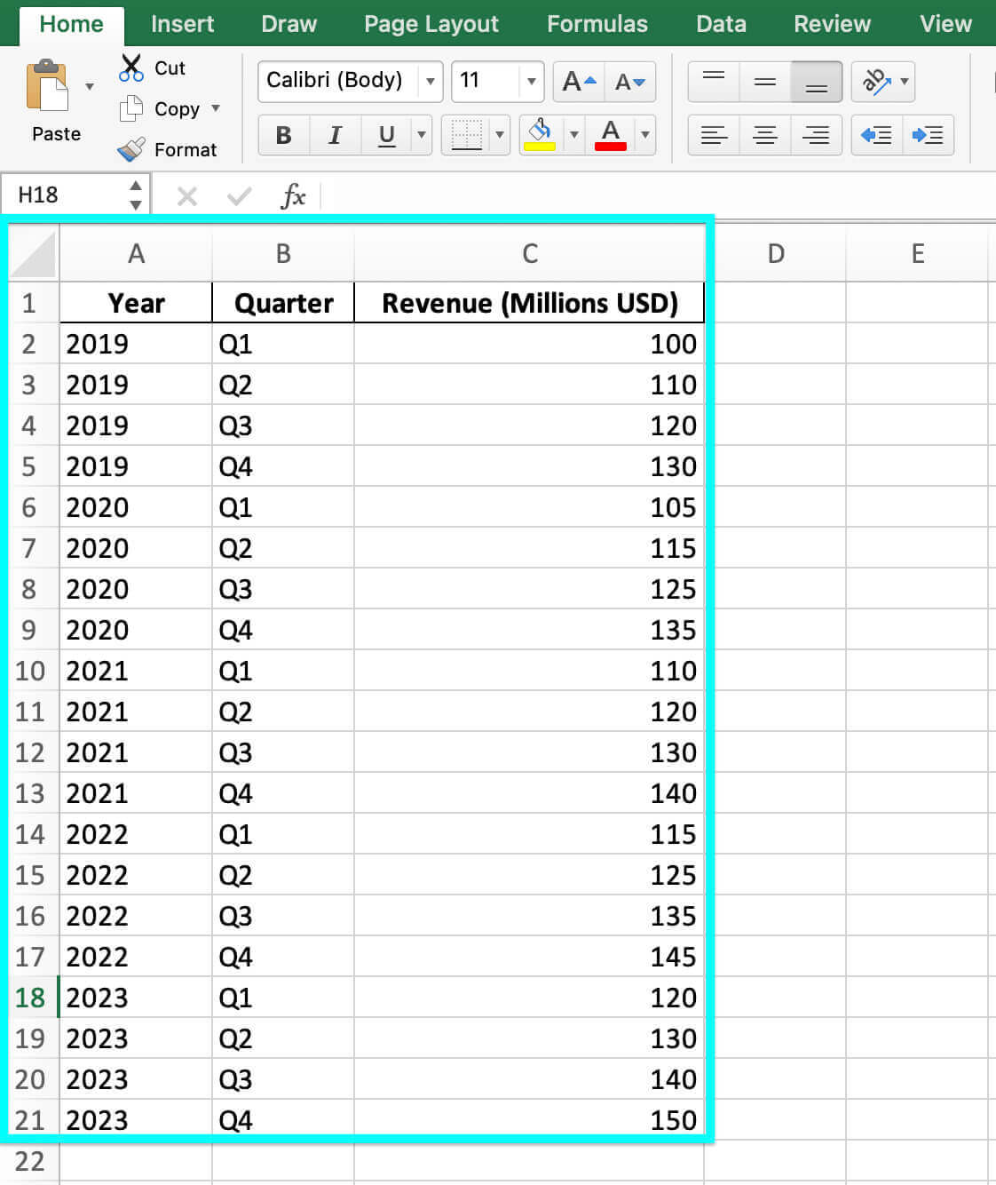996x1185 pixels.
Task: Toggle underline formatting
Action: (x=386, y=135)
